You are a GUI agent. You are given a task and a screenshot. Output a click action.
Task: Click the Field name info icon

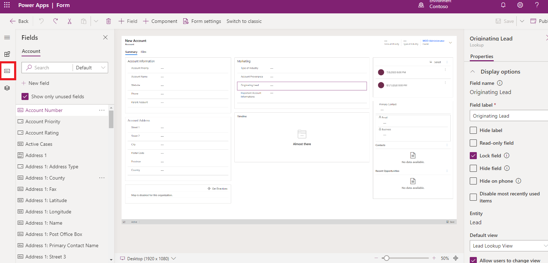[499, 83]
